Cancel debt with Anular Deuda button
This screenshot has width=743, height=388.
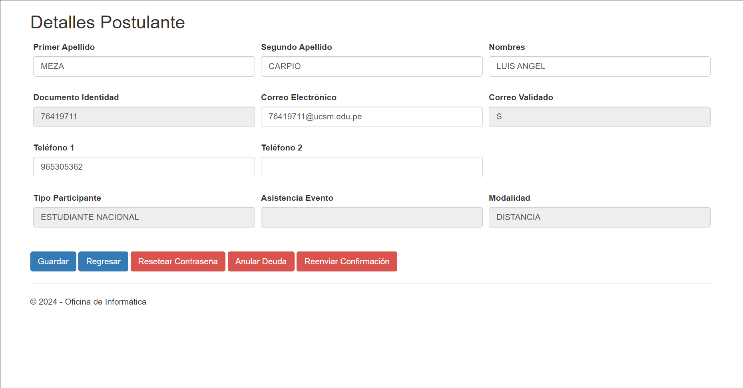(261, 261)
